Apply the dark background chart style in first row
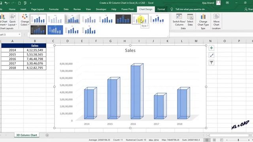This screenshot has width=253, height=142. click(x=123, y=19)
